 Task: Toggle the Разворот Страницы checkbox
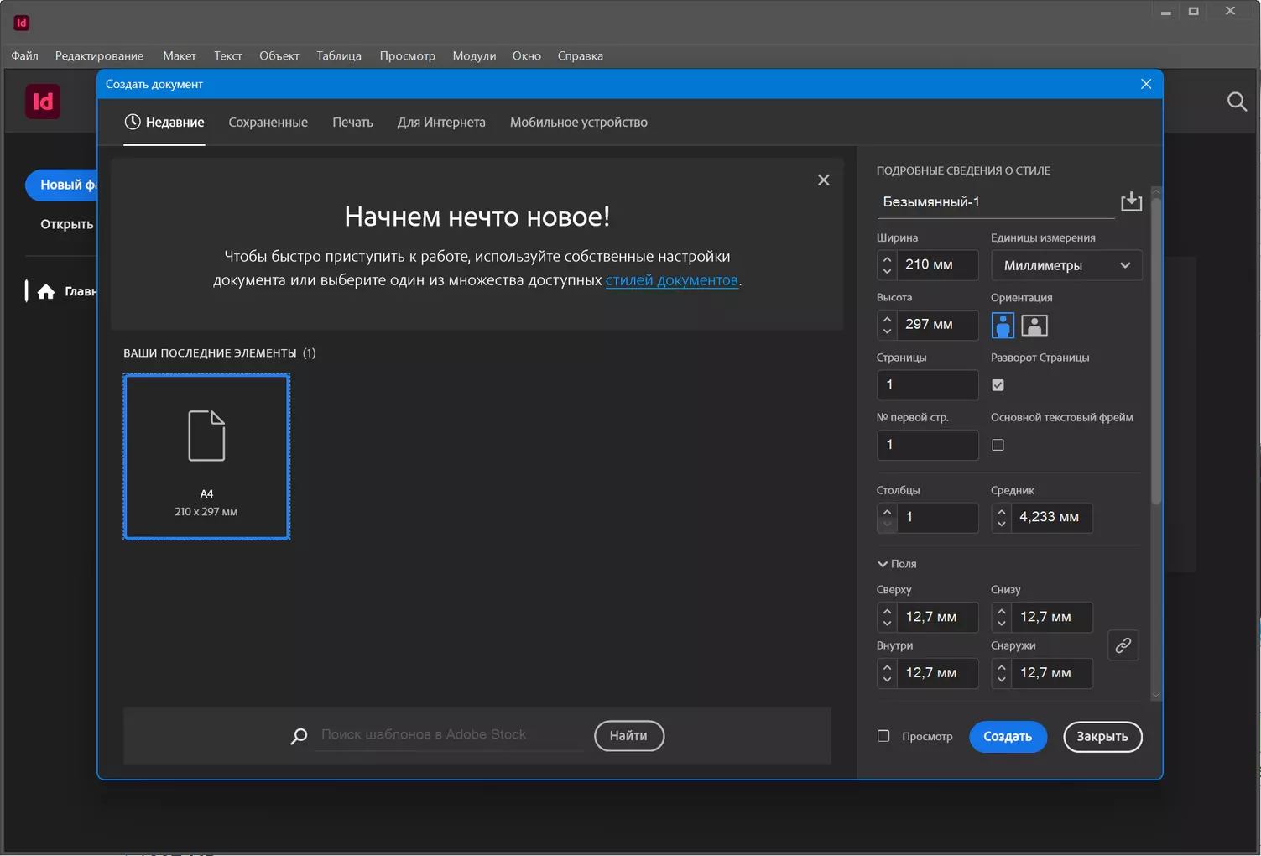point(998,385)
